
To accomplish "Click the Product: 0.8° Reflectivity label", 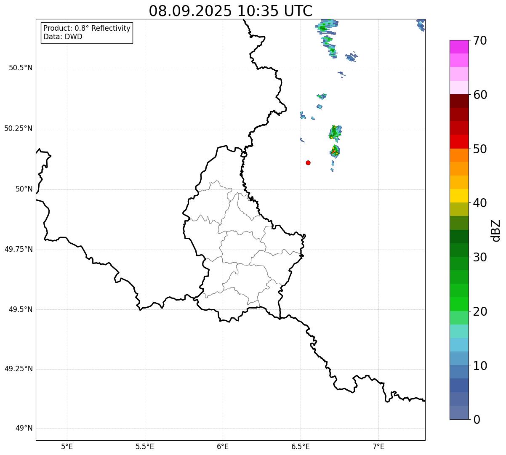I will 87,28.
